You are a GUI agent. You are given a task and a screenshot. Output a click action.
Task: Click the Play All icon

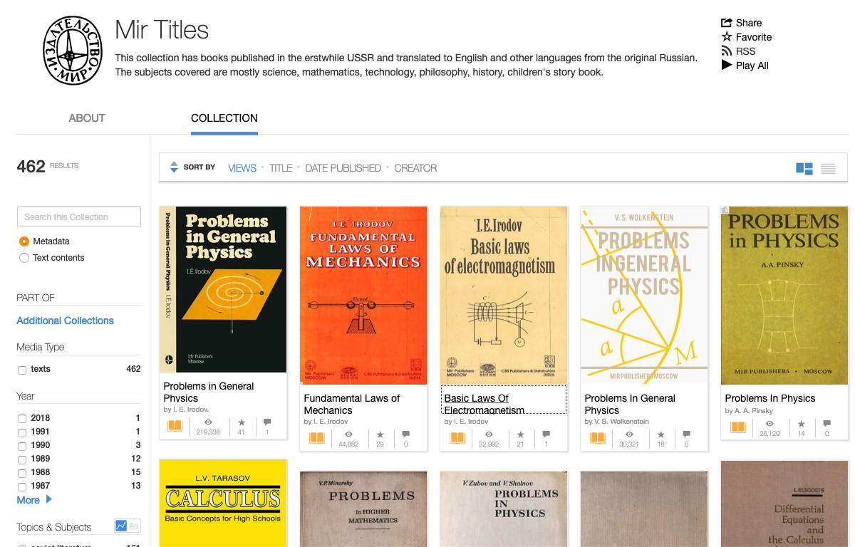point(727,65)
